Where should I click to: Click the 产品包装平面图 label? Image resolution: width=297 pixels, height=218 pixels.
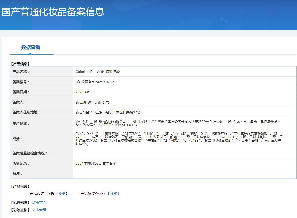coord(42,194)
